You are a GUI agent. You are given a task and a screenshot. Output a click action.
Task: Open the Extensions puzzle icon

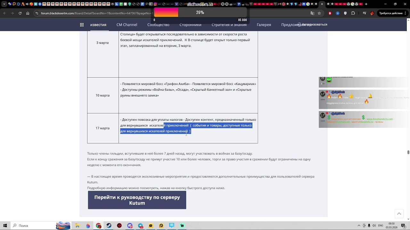(353, 13)
